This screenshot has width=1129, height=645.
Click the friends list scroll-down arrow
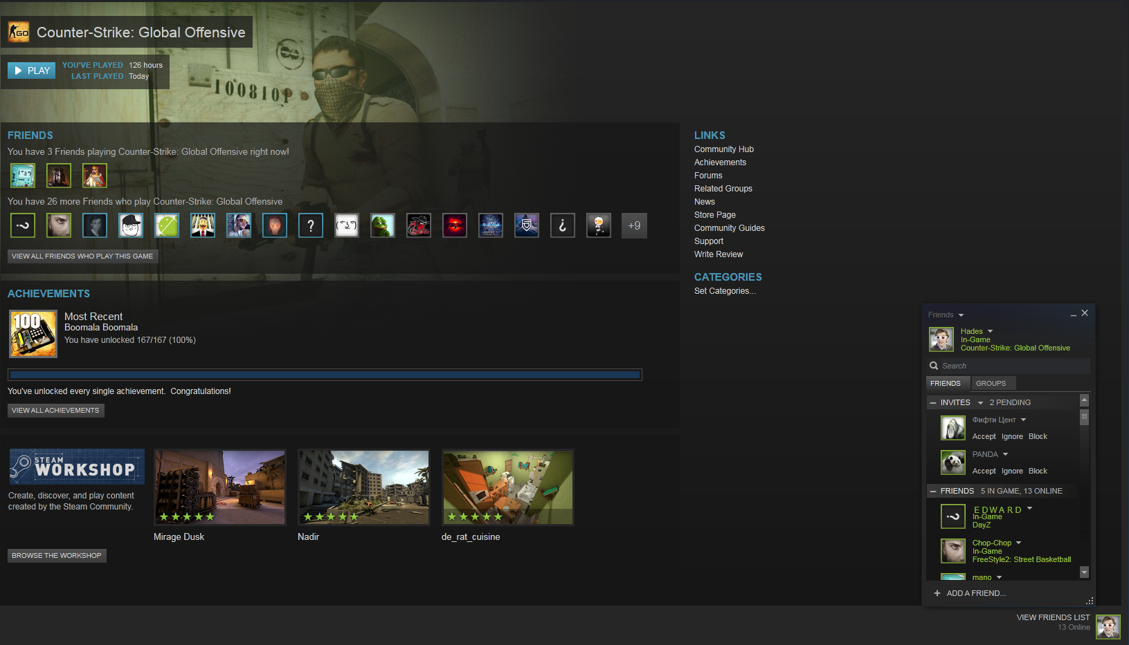pyautogui.click(x=1084, y=572)
